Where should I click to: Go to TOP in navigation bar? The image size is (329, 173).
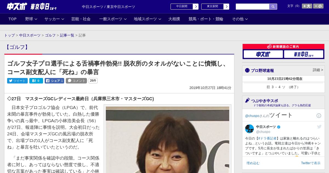pos(13,19)
